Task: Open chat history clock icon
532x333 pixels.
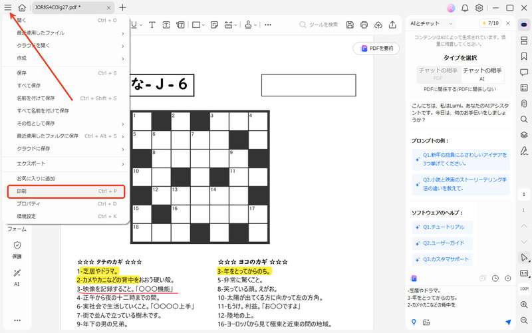Action: pos(495,278)
